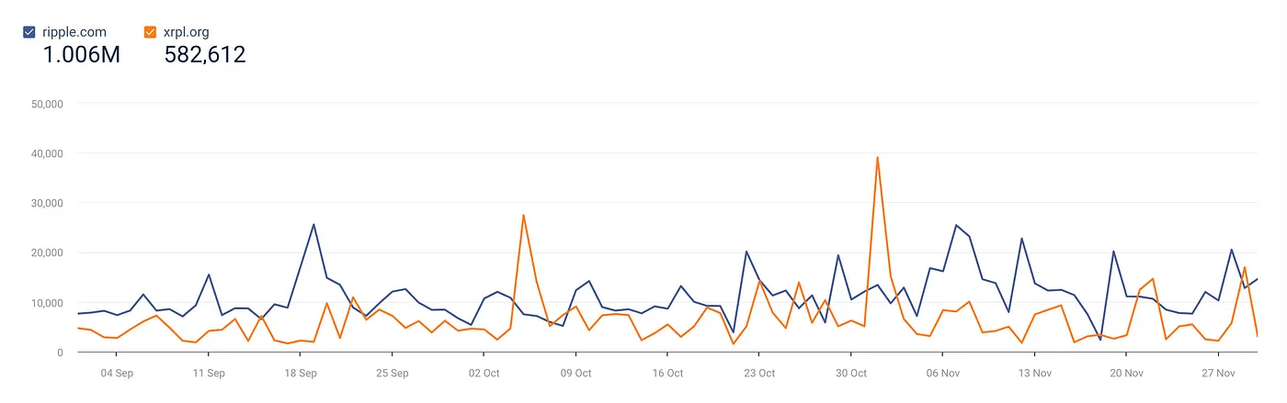
Task: Click the 582,612 total visits value
Action: [x=205, y=55]
